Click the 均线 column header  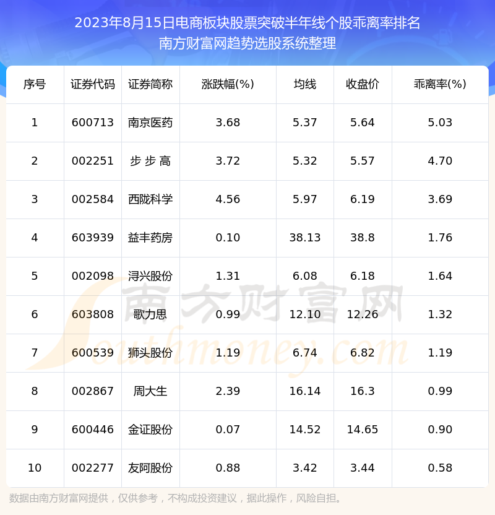(x=305, y=84)
